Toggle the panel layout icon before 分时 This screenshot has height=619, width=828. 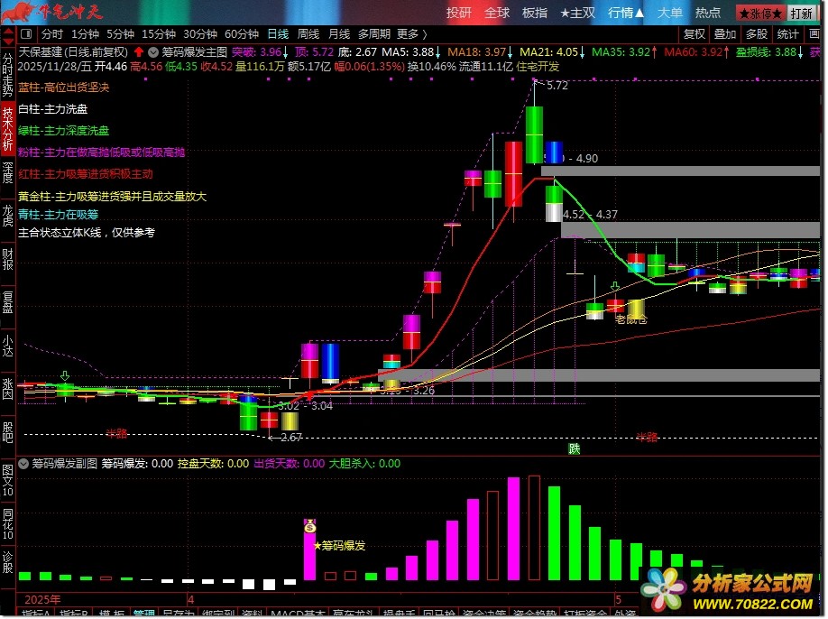(x=26, y=34)
